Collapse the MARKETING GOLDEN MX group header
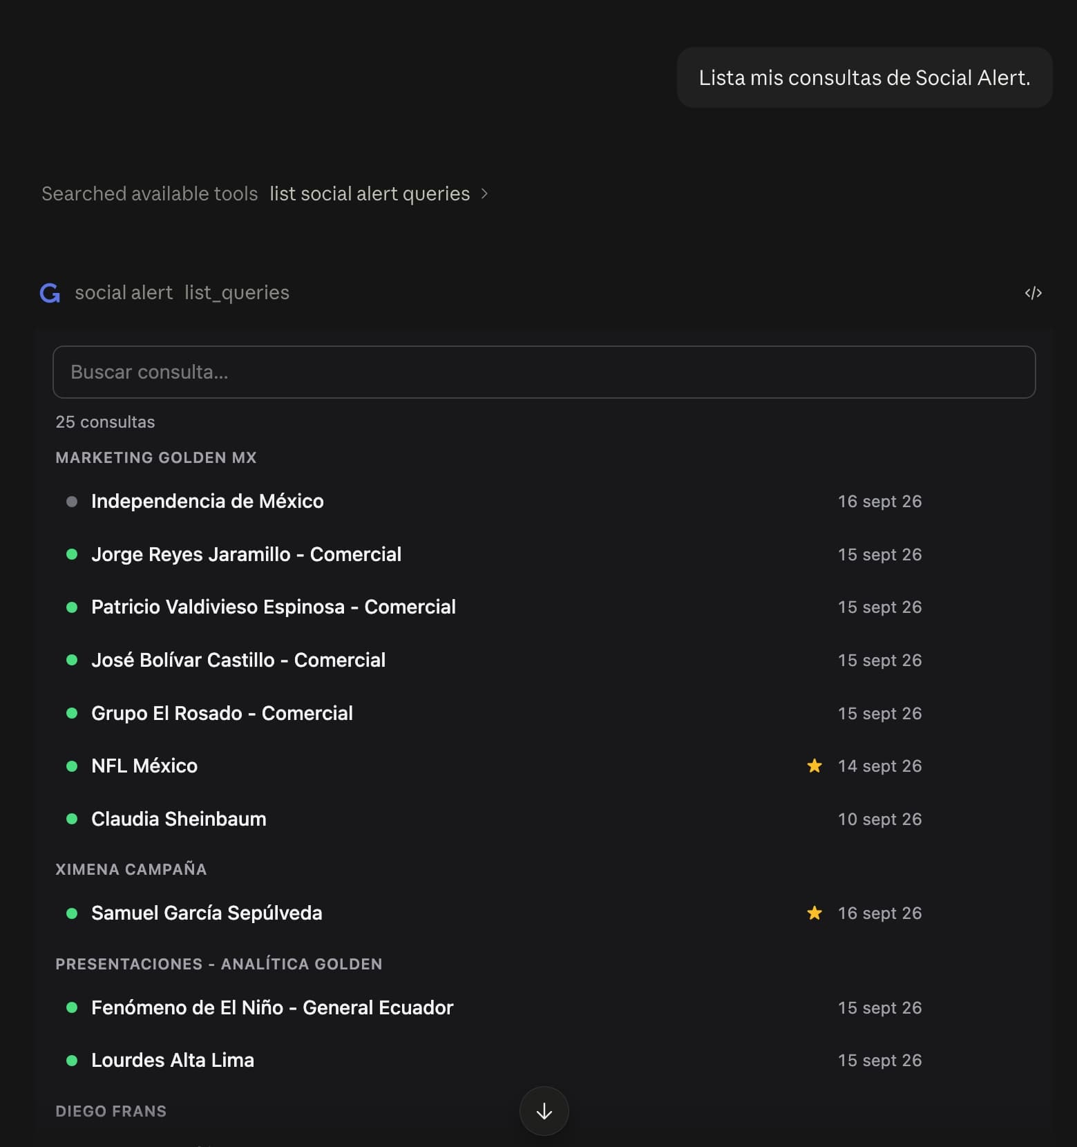1077x1147 pixels. pyautogui.click(x=156, y=457)
